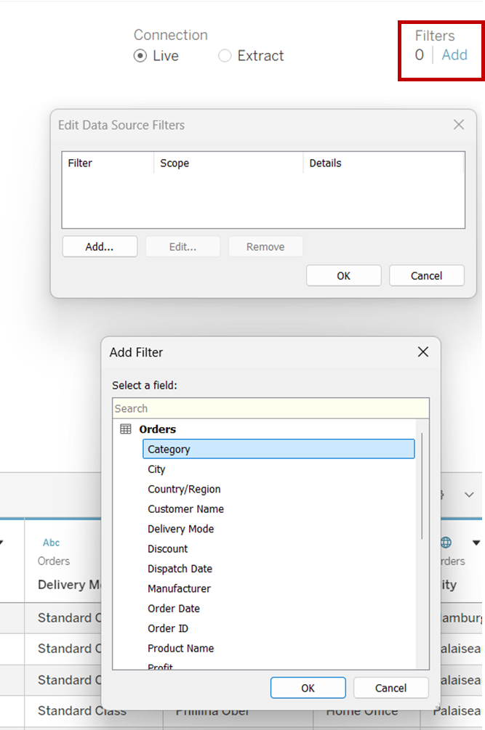485x730 pixels.
Task: Click the field list vertical scrollbar
Action: (422, 486)
